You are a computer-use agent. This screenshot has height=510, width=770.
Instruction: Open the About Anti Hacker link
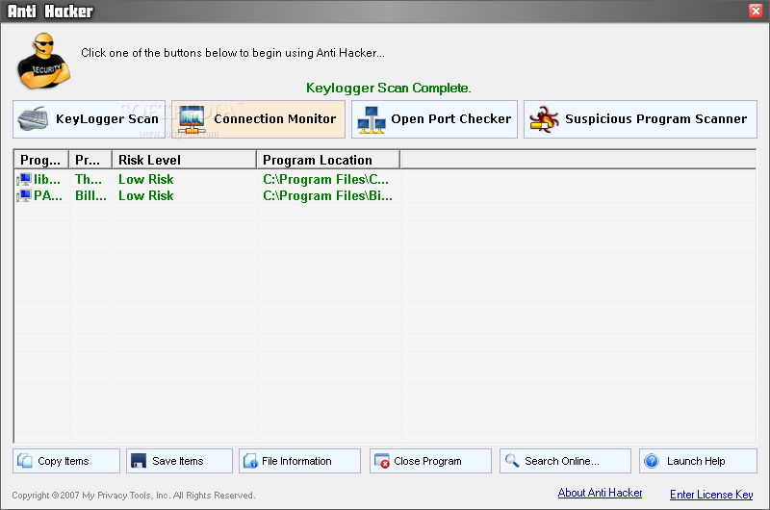point(600,493)
